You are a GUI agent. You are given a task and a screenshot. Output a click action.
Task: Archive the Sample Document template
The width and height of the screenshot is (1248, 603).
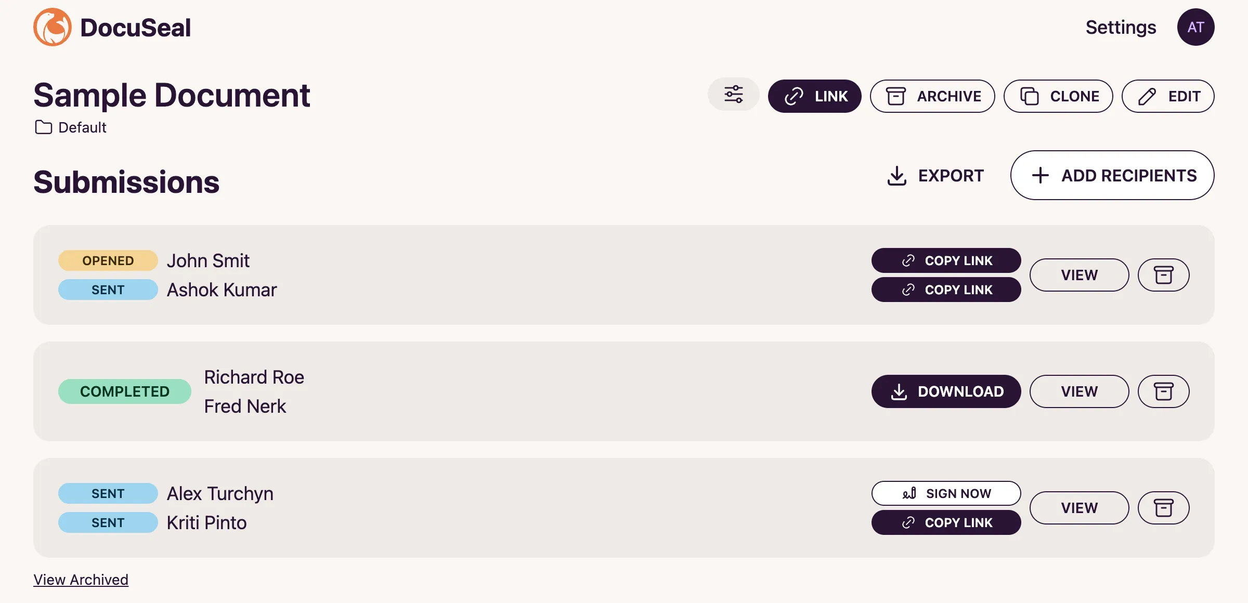click(932, 96)
